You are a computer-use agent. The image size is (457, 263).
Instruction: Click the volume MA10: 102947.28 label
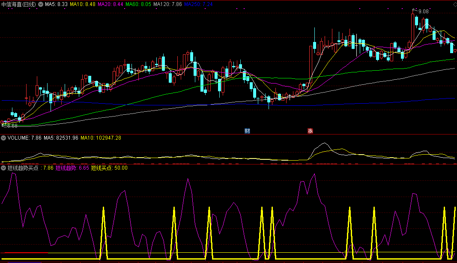click(x=101, y=138)
